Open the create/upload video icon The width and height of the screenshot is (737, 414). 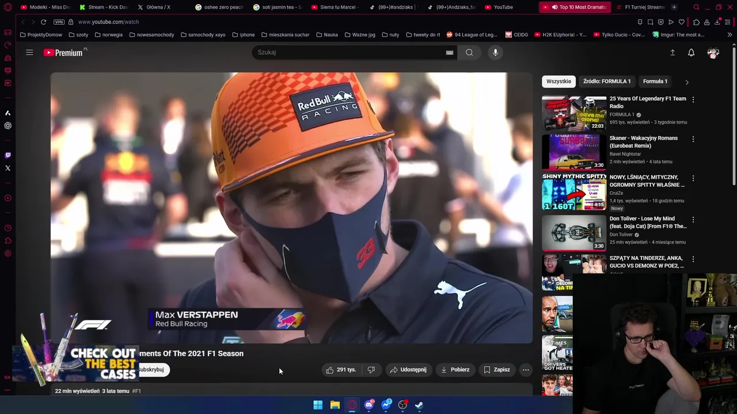pyautogui.click(x=673, y=52)
